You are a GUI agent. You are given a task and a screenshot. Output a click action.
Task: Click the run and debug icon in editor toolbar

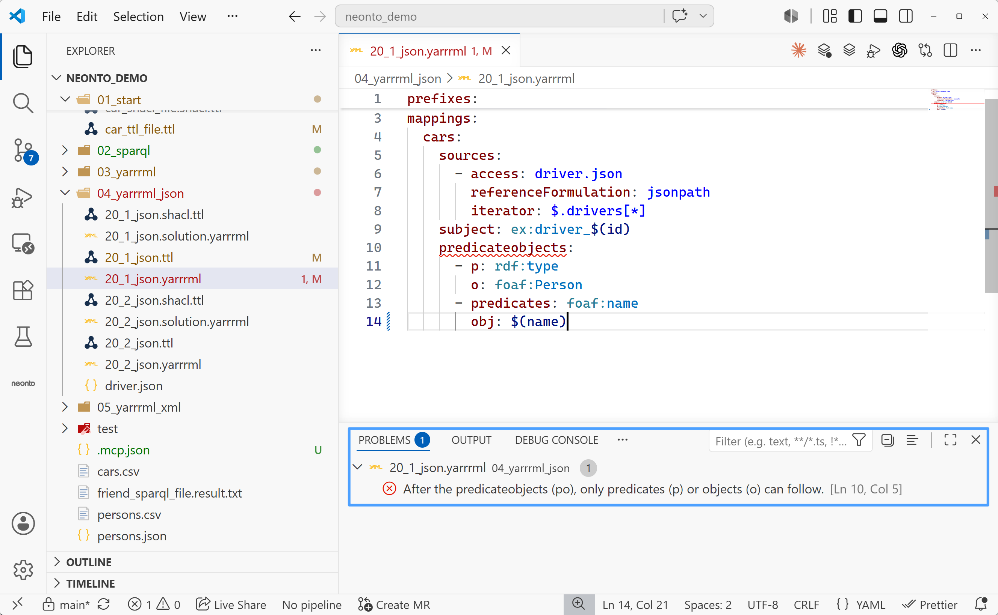pos(874,51)
